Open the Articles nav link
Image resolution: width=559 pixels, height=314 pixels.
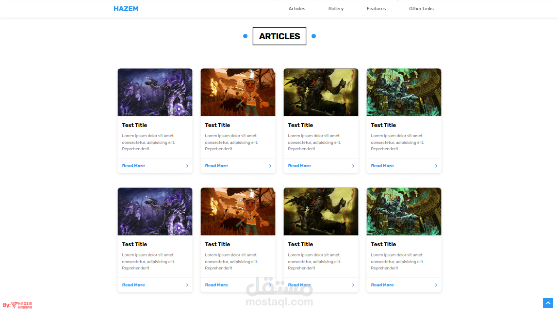(x=297, y=9)
